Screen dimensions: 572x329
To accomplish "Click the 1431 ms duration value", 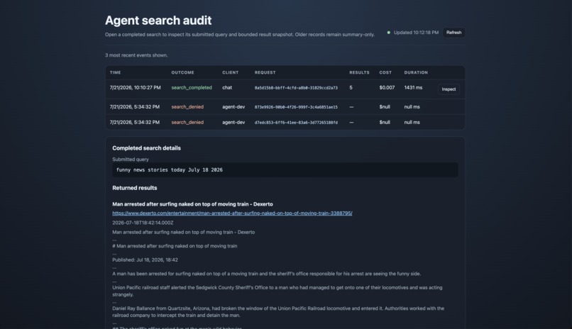I will coord(413,88).
